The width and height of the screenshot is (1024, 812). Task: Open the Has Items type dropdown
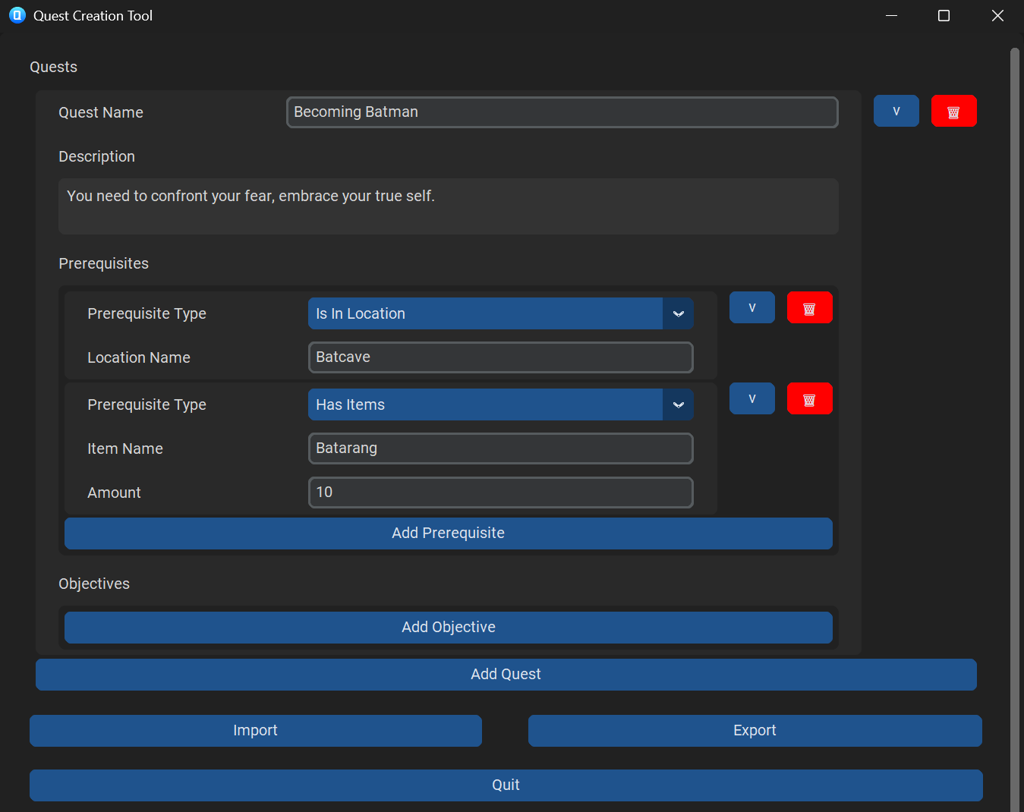(500, 404)
